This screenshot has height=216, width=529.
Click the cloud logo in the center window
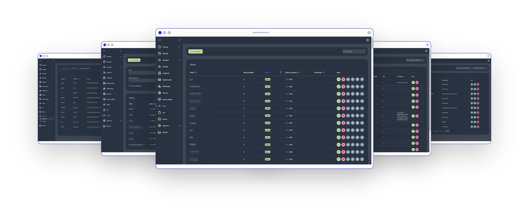pos(160,40)
